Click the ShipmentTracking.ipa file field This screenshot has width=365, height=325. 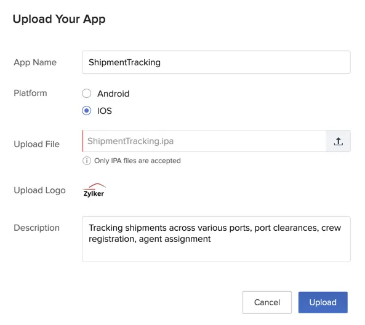click(204, 141)
